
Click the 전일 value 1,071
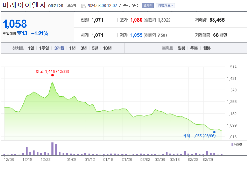97,20
